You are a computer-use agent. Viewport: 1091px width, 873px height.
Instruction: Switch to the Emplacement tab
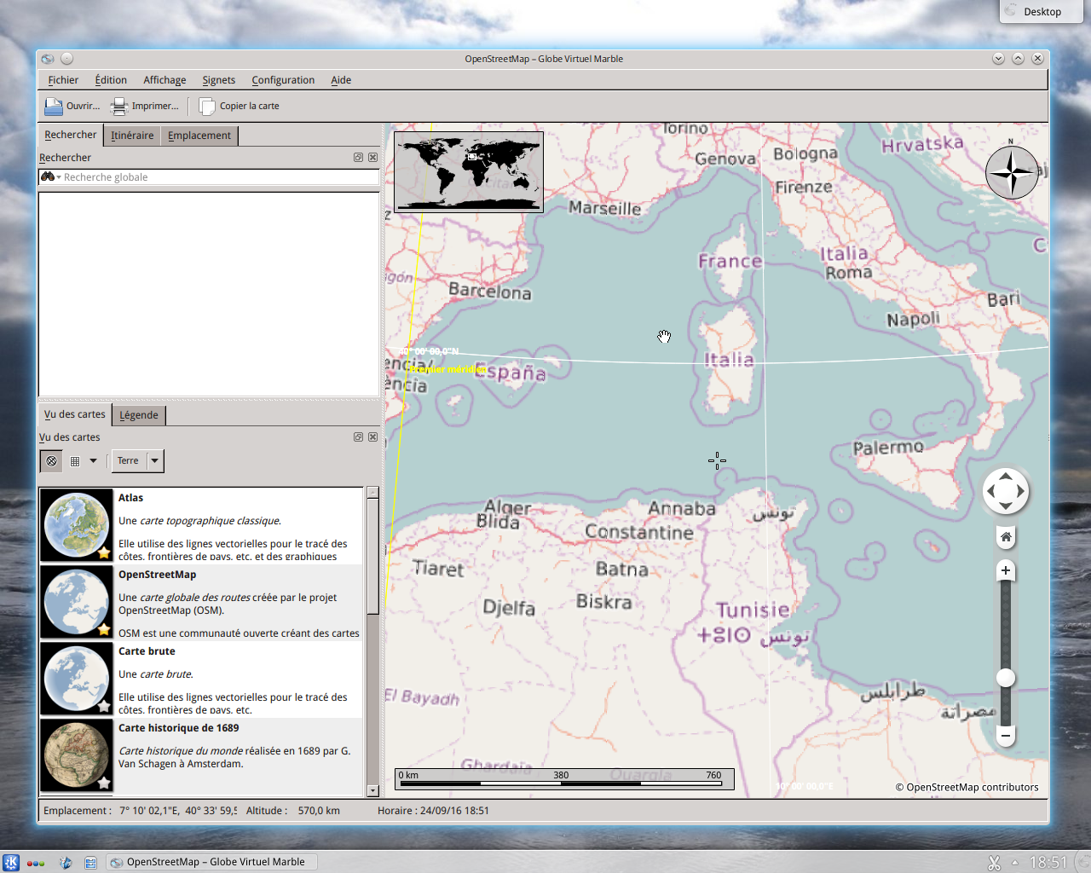coord(199,136)
